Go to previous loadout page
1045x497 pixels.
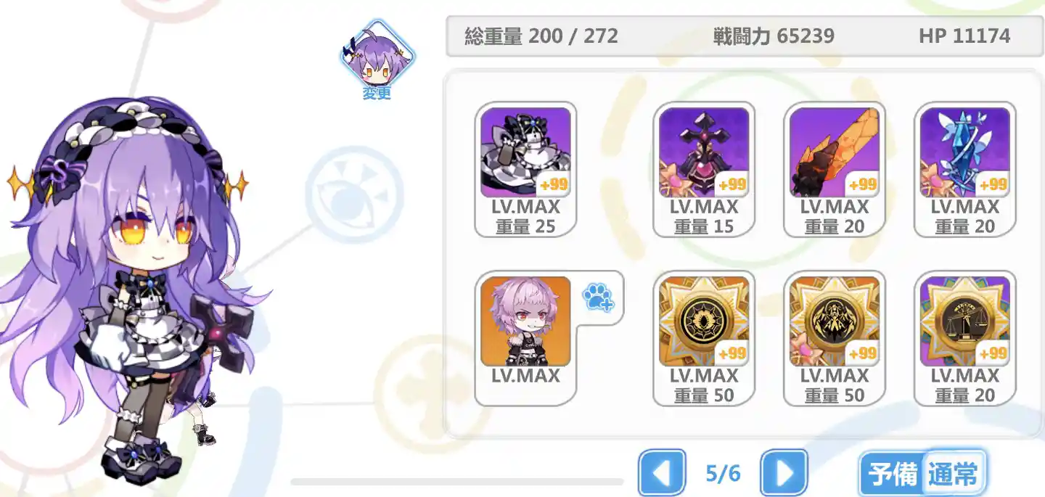click(662, 474)
